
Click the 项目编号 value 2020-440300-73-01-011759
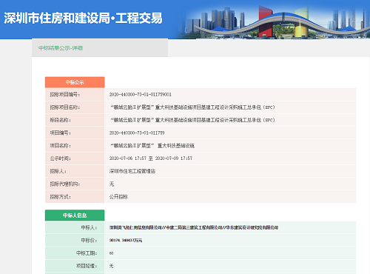click(x=137, y=133)
